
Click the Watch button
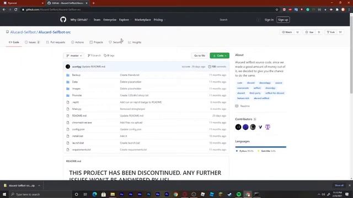click(x=287, y=32)
